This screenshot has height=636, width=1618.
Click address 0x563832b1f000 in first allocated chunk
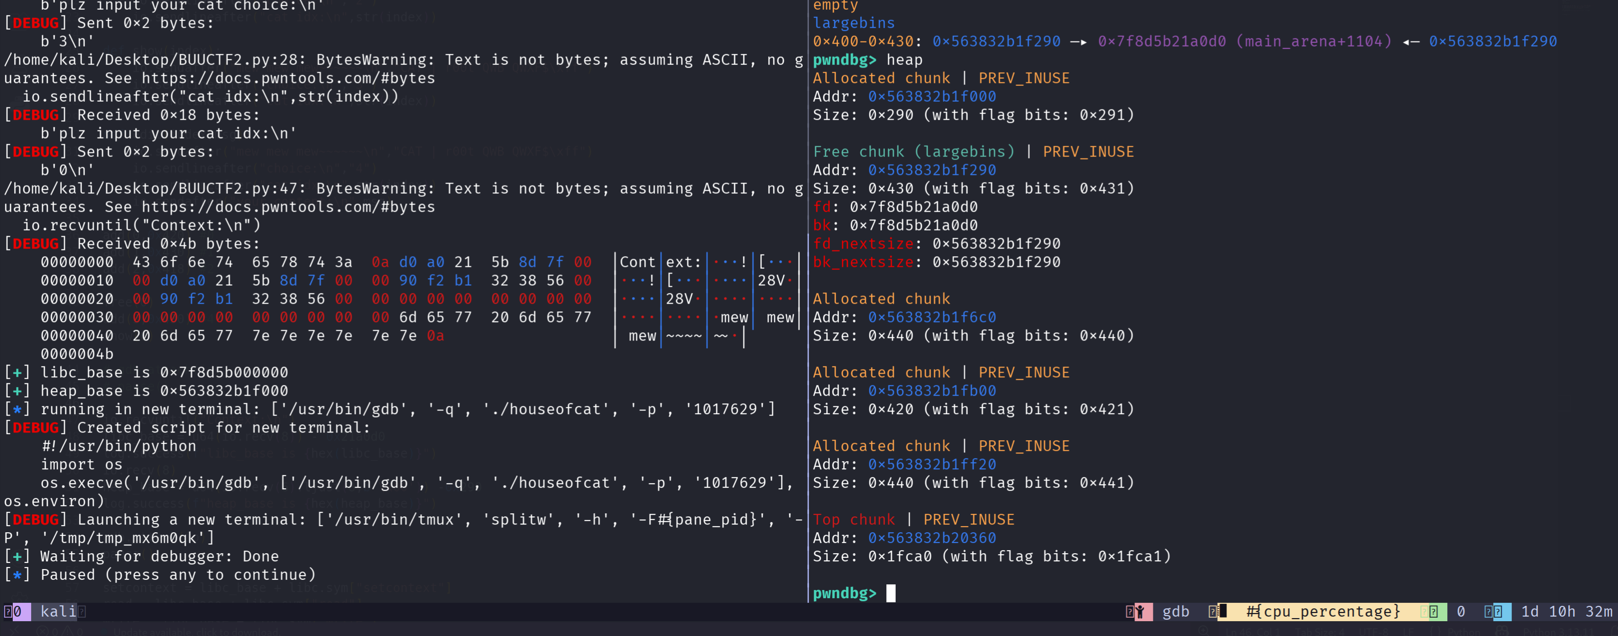coord(932,97)
